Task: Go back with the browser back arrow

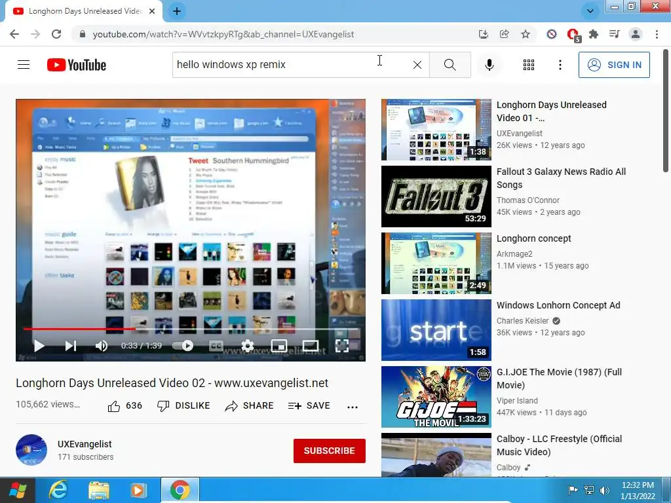Action: [14, 34]
